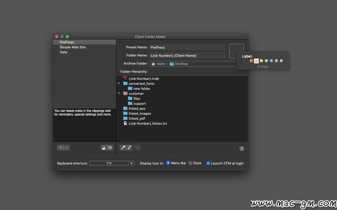Click the InDesign file icon for {Job Number}.indd
The height and width of the screenshot is (210, 337).
click(x=125, y=78)
